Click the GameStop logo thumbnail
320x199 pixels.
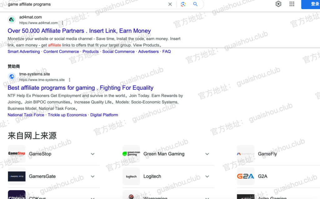pyautogui.click(x=17, y=154)
